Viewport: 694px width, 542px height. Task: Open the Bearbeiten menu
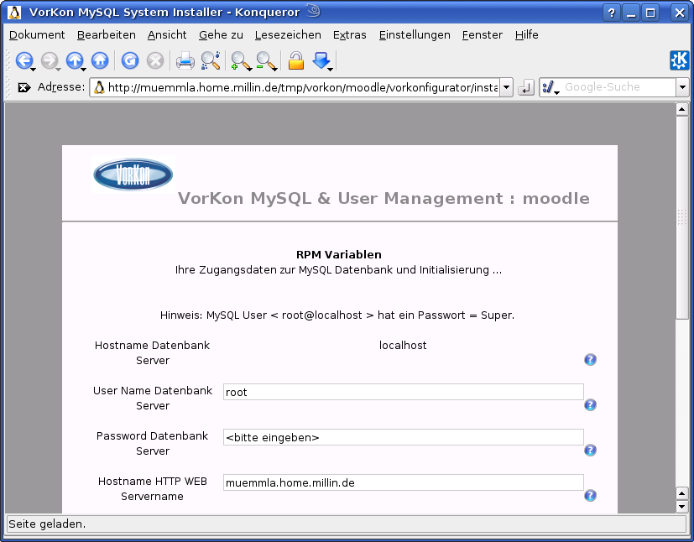pos(107,35)
